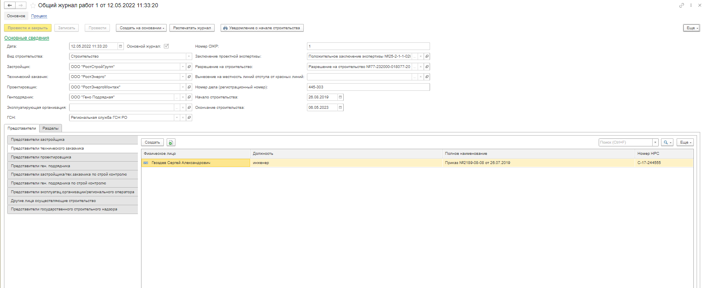Open Технический заказчик record via open icon
Image resolution: width=705 pixels, height=288 pixels.
tap(189, 77)
